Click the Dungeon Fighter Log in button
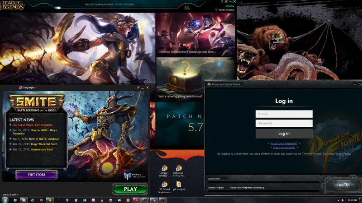This screenshot has width=362, height=203. pyautogui.click(x=284, y=134)
